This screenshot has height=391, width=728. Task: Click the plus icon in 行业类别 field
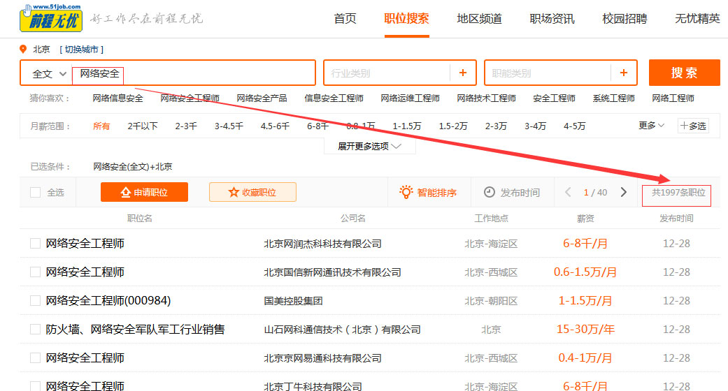[x=462, y=73]
